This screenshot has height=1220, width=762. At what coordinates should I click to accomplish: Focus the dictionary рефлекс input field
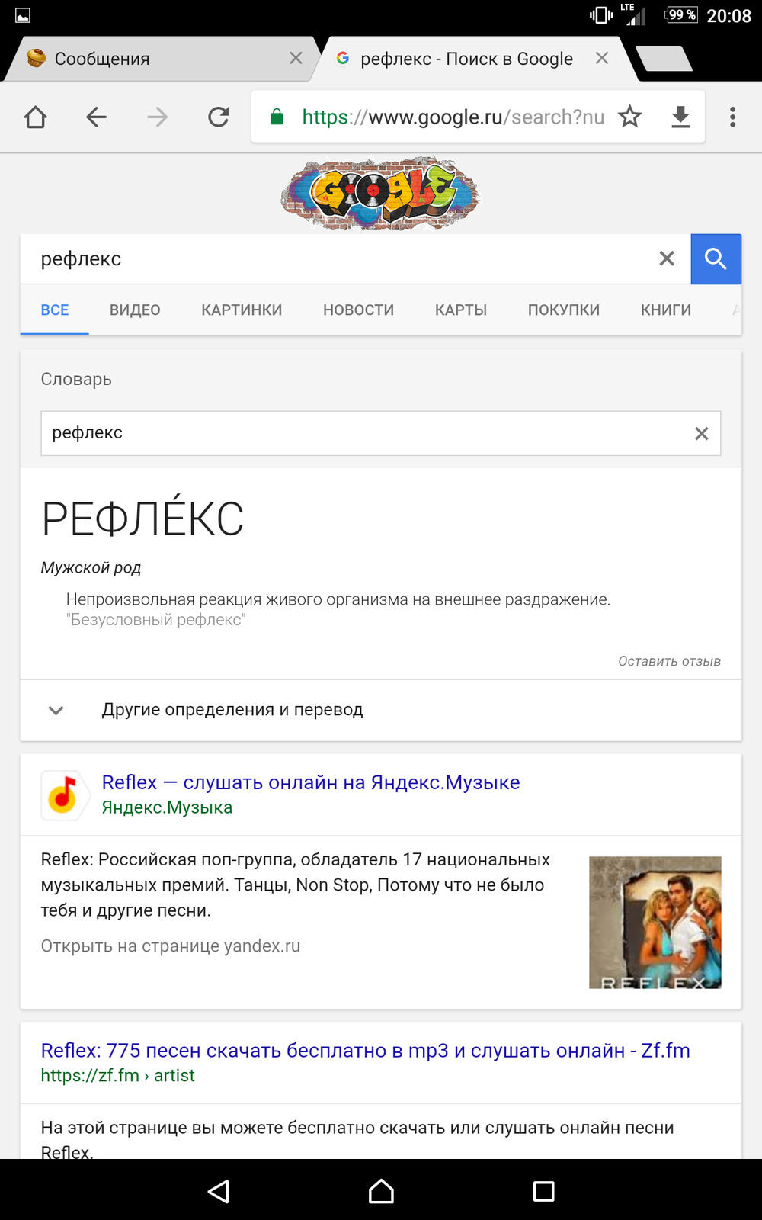pos(366,433)
